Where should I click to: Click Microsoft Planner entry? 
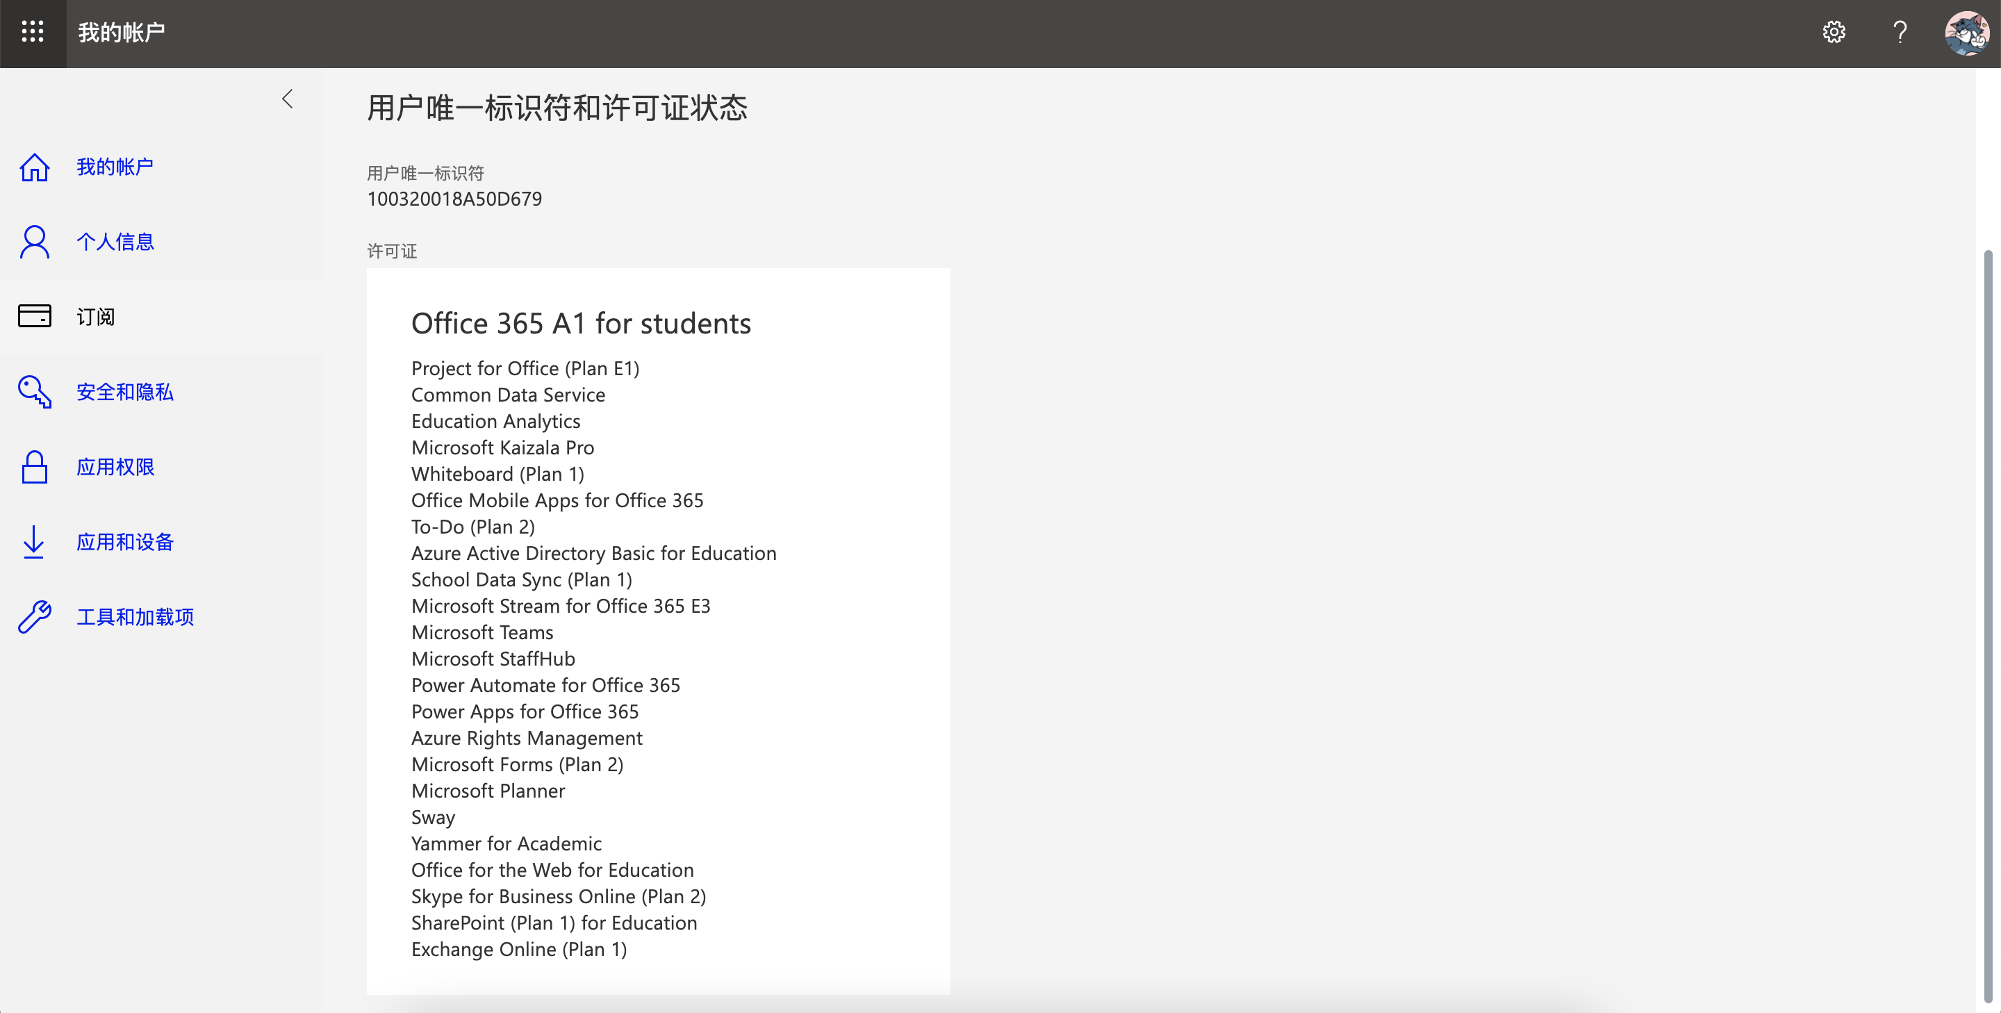point(488,791)
